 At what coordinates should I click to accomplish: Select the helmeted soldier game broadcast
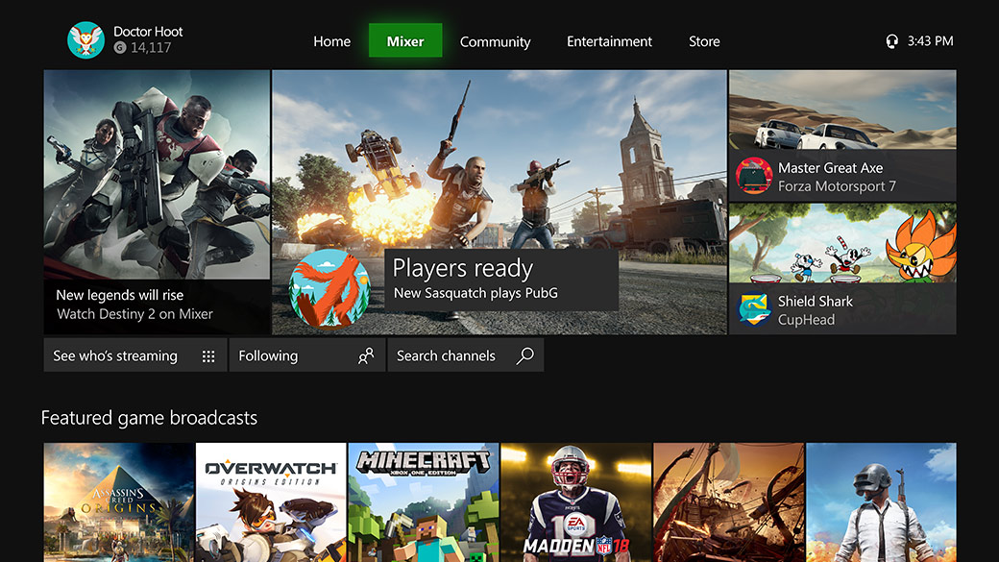881,502
